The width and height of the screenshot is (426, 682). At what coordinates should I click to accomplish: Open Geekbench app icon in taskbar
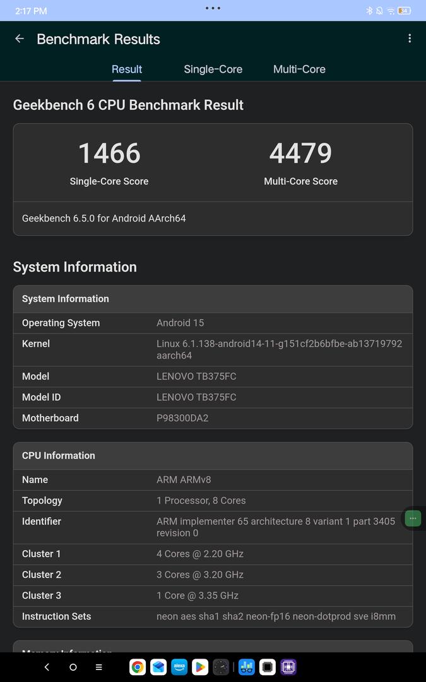click(247, 667)
